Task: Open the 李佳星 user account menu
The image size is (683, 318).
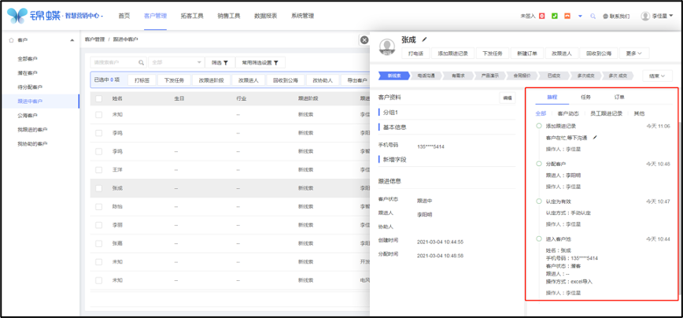Action: pyautogui.click(x=663, y=16)
